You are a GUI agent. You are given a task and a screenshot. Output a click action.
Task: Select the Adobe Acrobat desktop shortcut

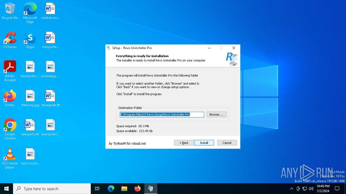tap(10, 71)
